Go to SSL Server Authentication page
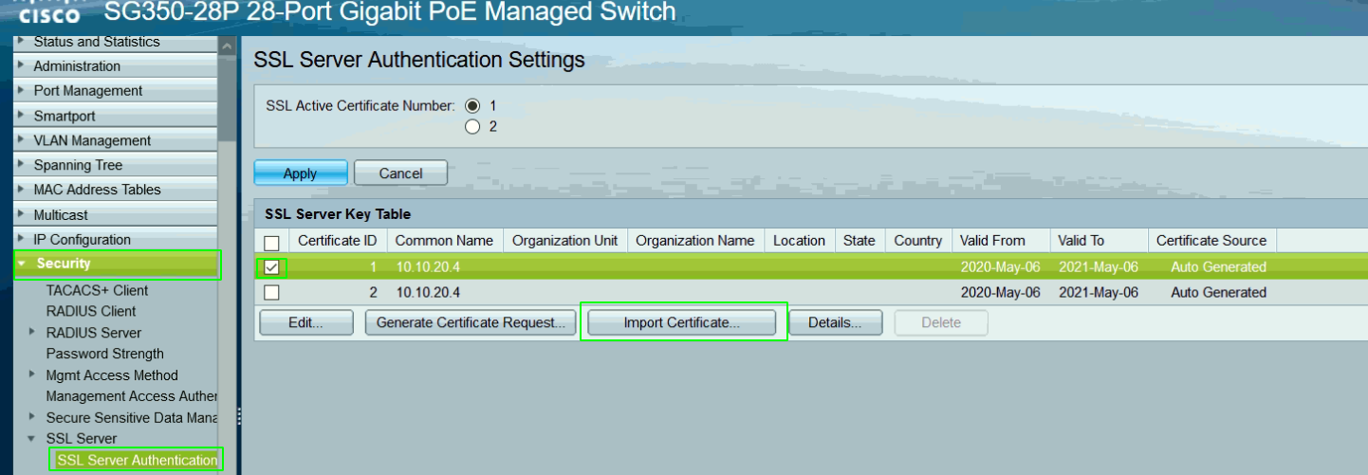 click(x=137, y=460)
